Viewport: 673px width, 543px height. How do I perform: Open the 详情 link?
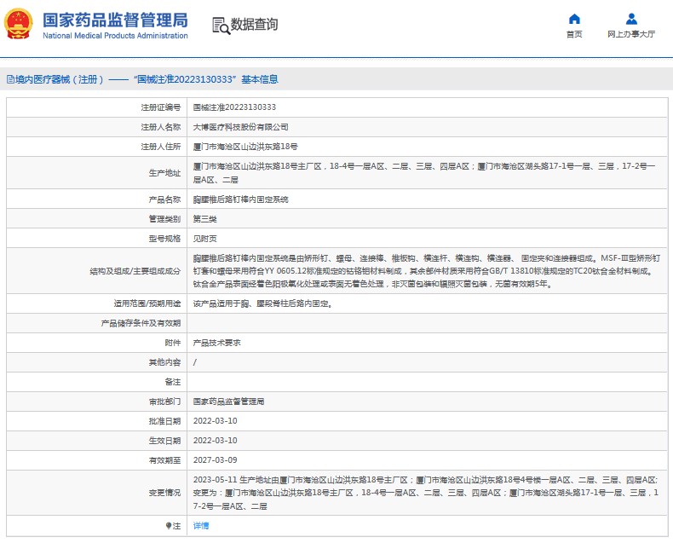(201, 525)
